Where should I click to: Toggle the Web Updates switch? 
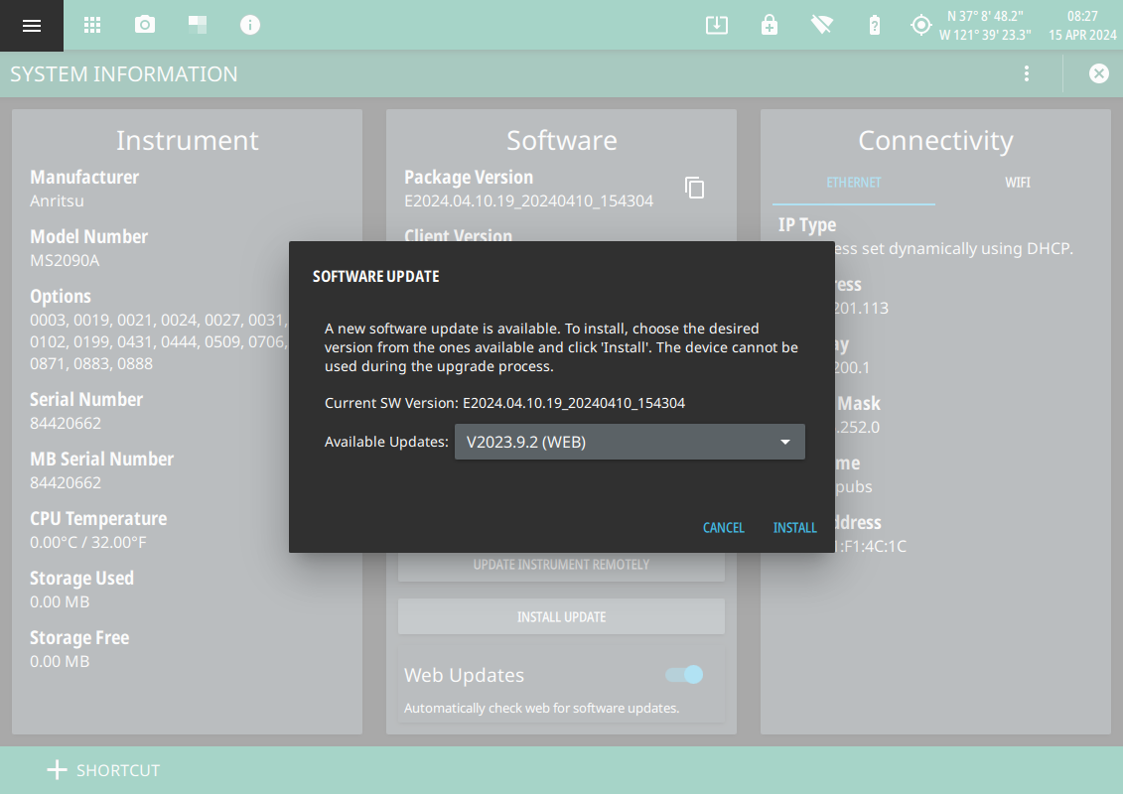coord(685,675)
